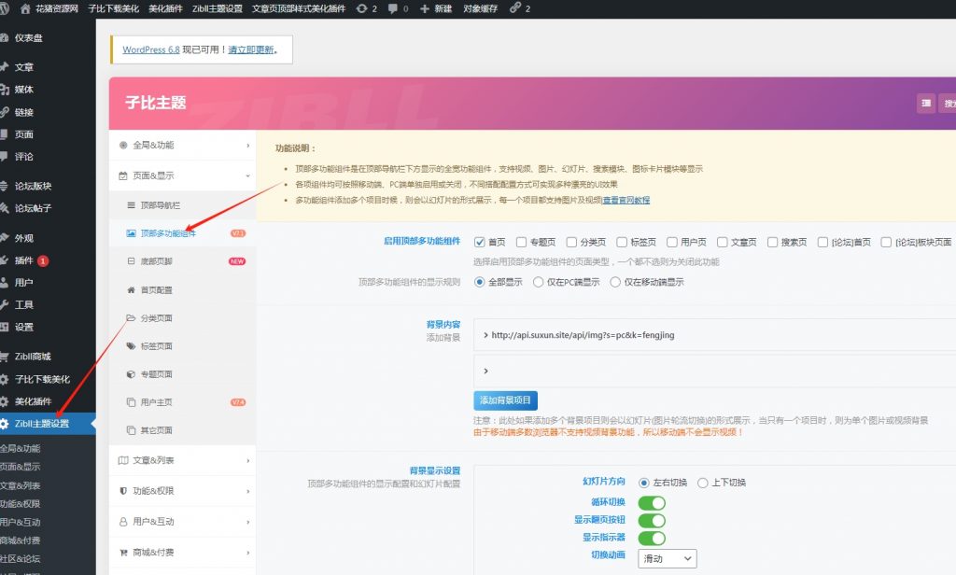Click the 评论 icon in sidebar

coord(5,156)
